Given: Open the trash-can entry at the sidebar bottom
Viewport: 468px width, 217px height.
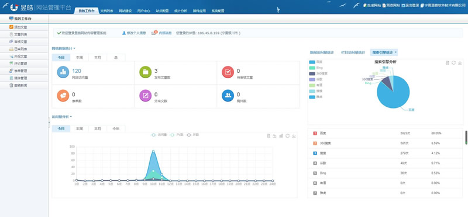Looking at the screenshot, I should (x=24, y=85).
